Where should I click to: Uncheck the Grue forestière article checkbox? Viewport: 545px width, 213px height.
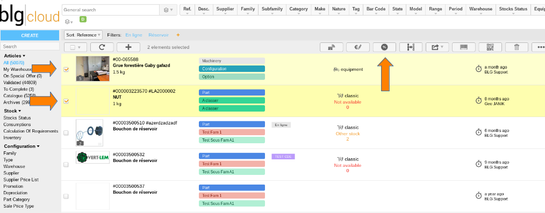click(x=66, y=69)
